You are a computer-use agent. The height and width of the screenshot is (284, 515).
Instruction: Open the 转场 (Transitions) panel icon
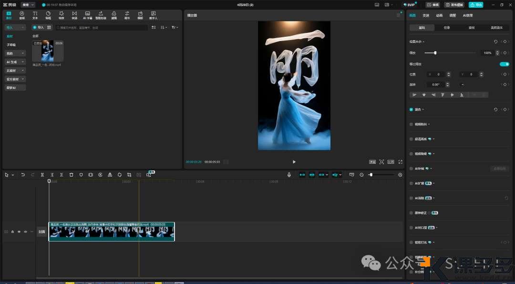pyautogui.click(x=74, y=15)
